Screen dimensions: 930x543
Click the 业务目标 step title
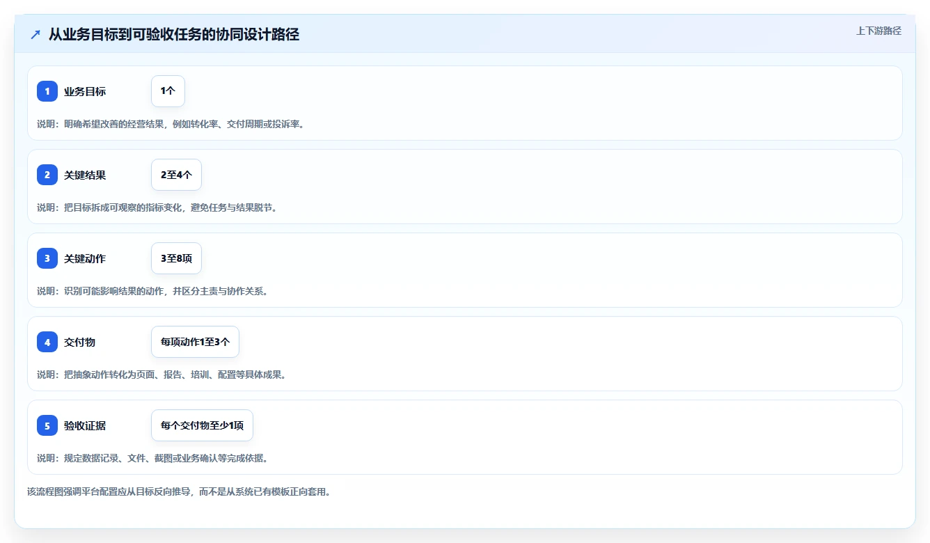pyautogui.click(x=85, y=91)
